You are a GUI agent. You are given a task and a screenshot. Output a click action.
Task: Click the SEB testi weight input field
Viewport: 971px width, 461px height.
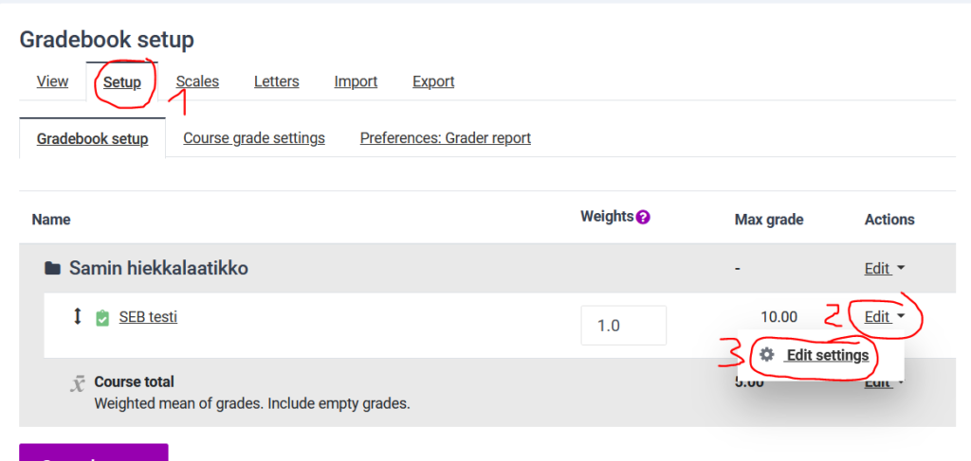[x=624, y=325]
